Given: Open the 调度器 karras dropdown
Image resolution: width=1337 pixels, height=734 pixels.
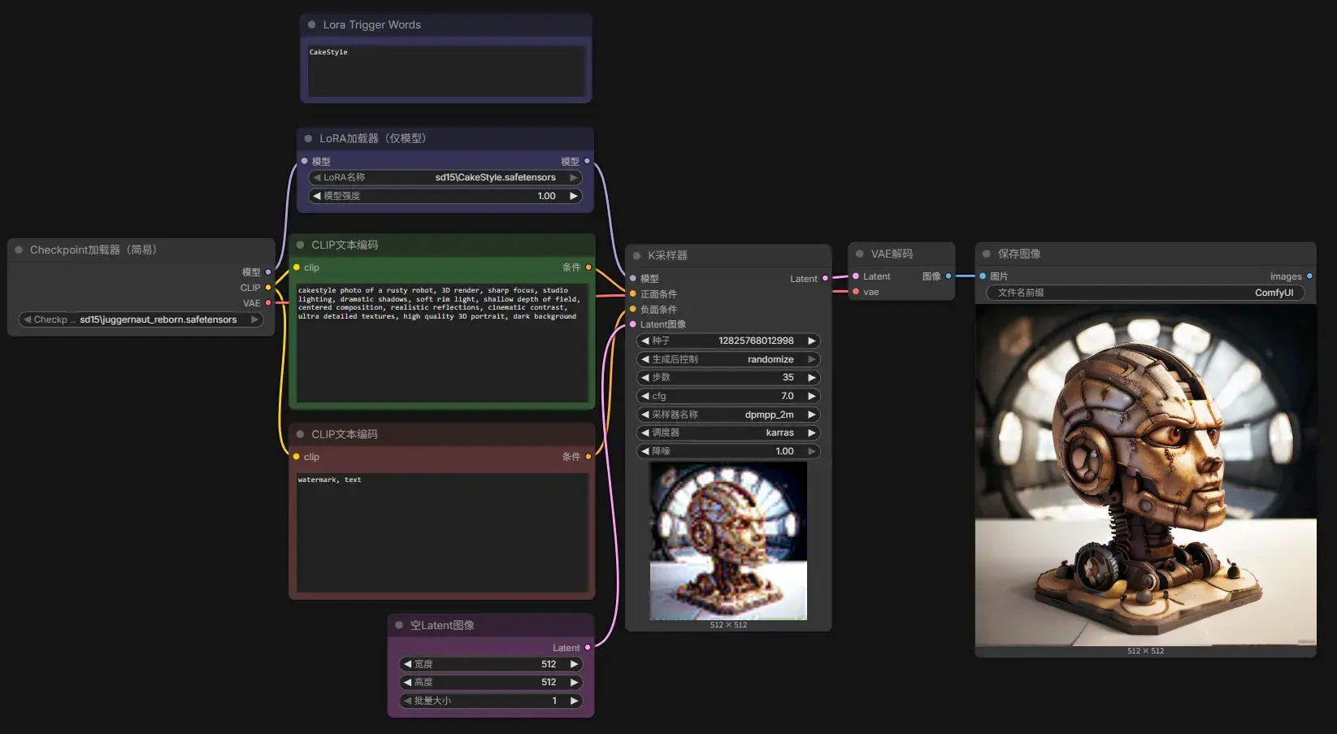Looking at the screenshot, I should (728, 432).
